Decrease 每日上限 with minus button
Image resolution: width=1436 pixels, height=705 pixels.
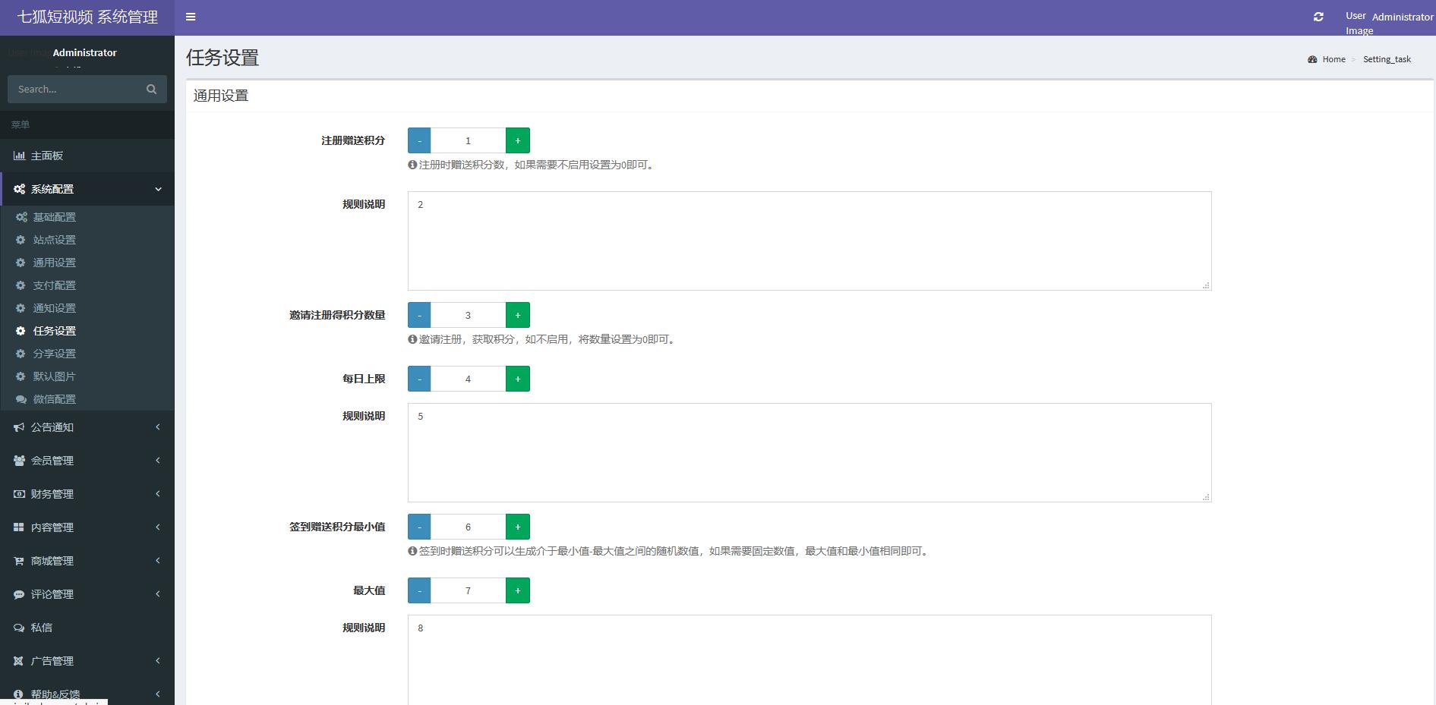419,379
